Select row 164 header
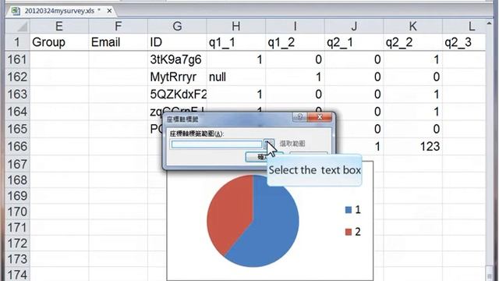 pyautogui.click(x=17, y=112)
